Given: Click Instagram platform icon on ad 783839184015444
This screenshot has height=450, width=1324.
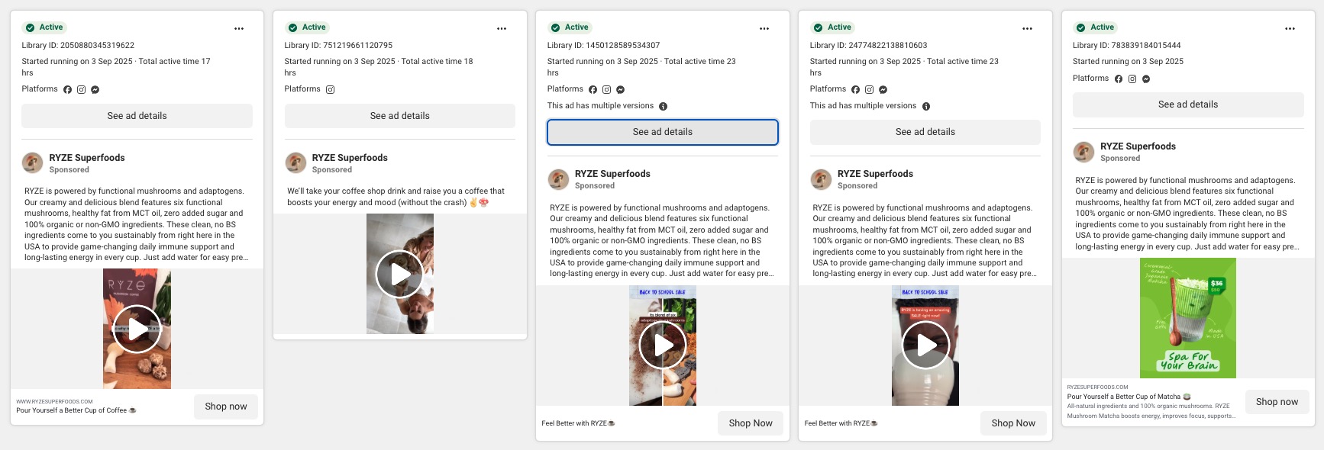Looking at the screenshot, I should (1132, 79).
